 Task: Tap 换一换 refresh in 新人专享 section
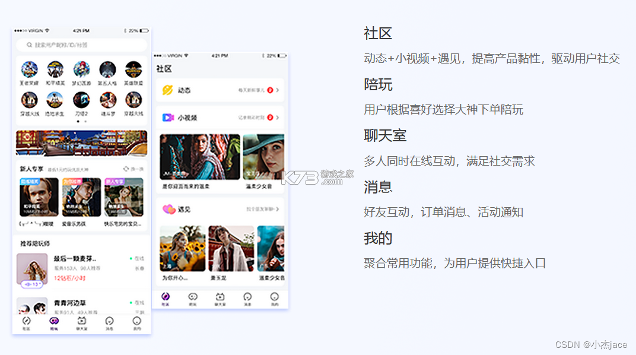pyautogui.click(x=133, y=169)
